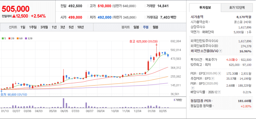Select the 1주일 line chart period

[x=33, y=27]
